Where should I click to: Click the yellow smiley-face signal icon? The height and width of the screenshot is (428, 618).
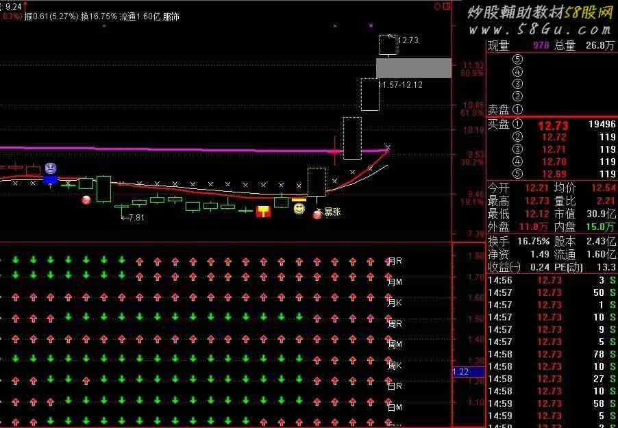click(299, 208)
